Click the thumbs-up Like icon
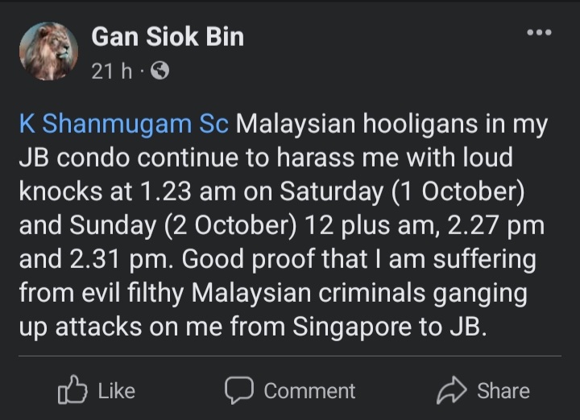This screenshot has width=580, height=420. 72,391
